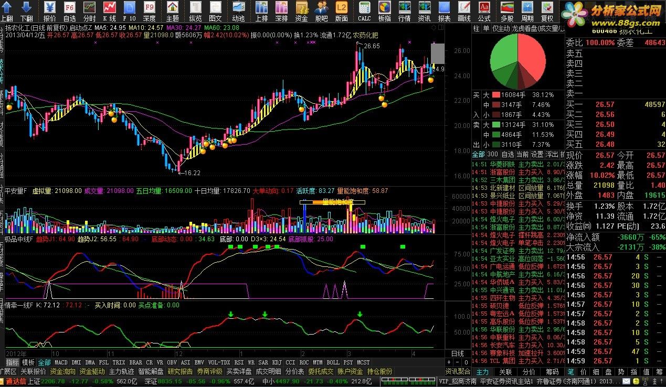Open the 研究报告 bottom tab
The image size is (666, 387).
181,371
